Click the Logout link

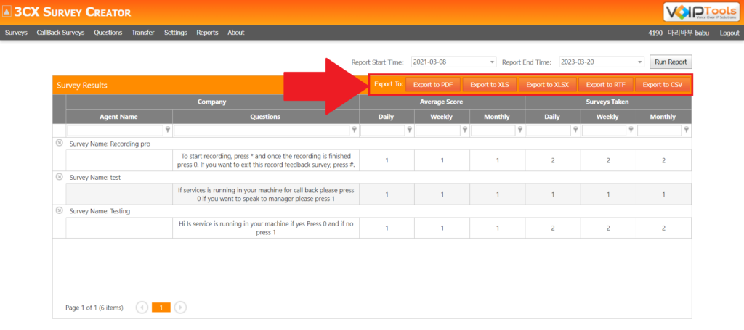coord(729,33)
